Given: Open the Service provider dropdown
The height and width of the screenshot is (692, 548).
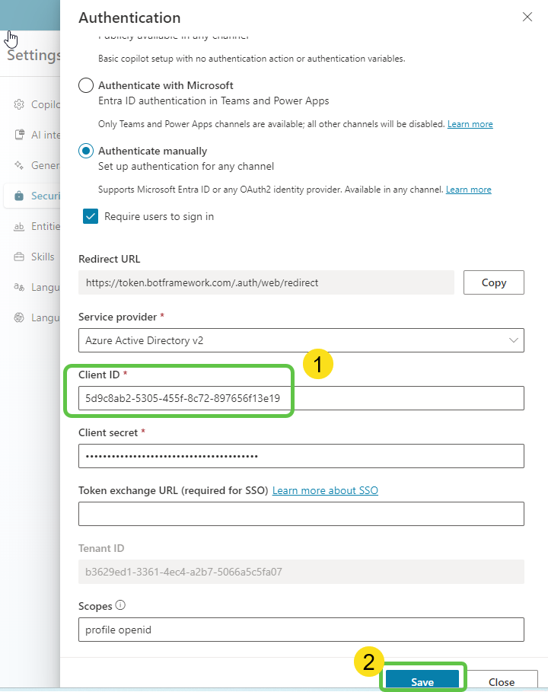Looking at the screenshot, I should 515,340.
